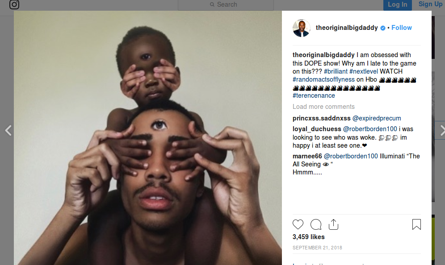The height and width of the screenshot is (265, 445).
Task: Click @expiredprecum mention
Action: coord(377,118)
